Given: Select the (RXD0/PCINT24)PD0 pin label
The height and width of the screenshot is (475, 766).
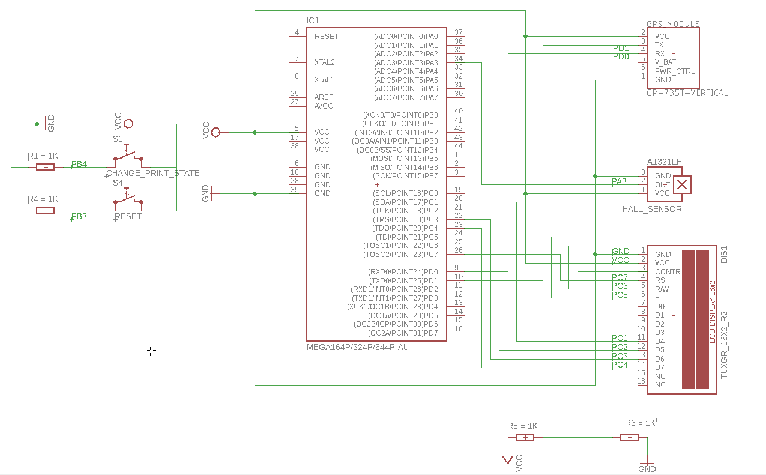Looking at the screenshot, I should [403, 272].
